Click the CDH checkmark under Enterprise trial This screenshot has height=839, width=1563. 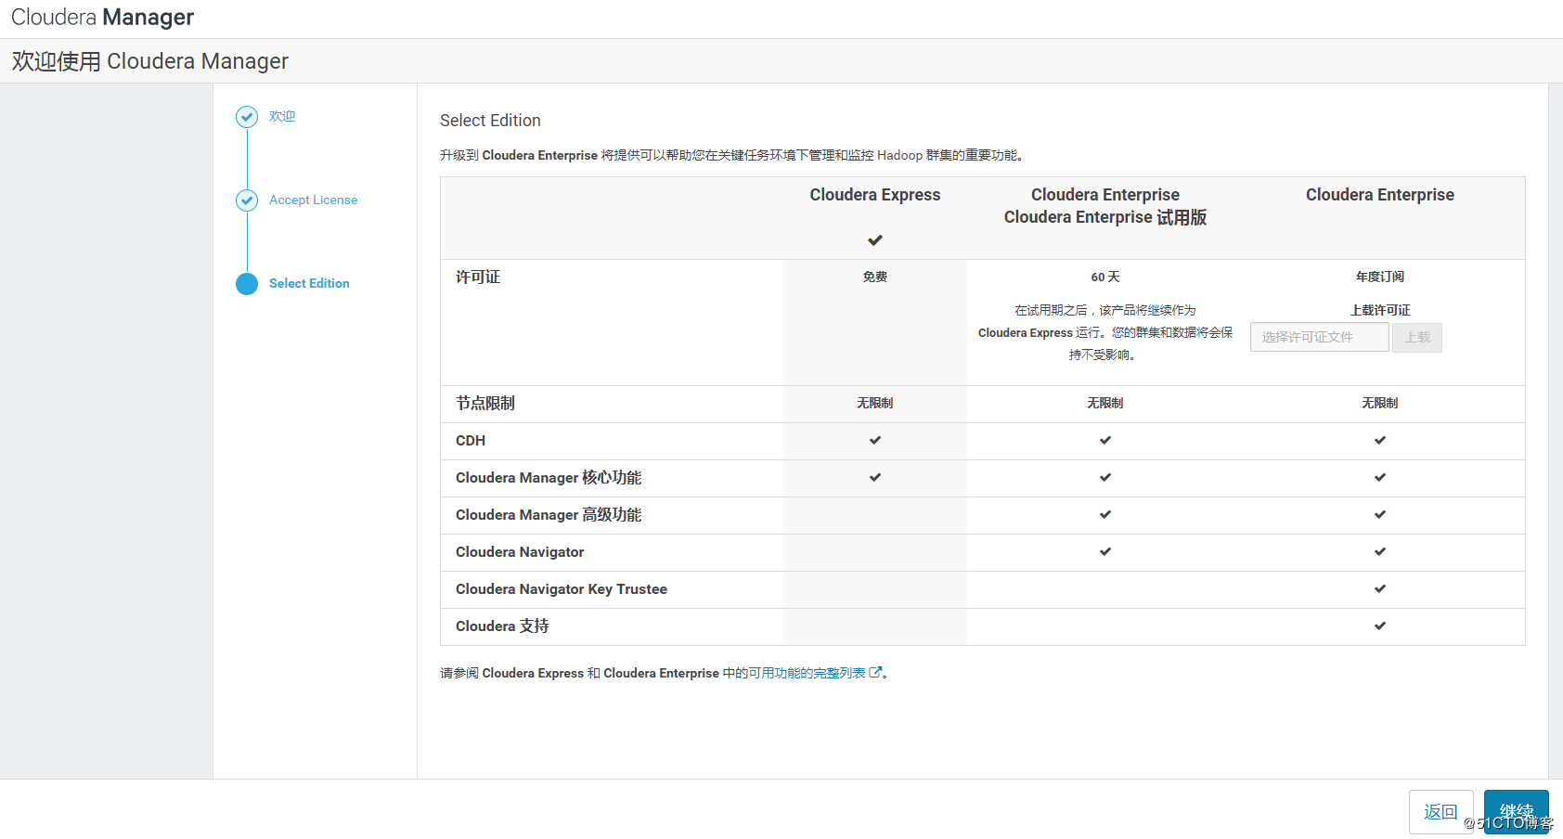coord(1105,441)
